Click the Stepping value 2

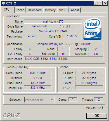tap(96, 49)
